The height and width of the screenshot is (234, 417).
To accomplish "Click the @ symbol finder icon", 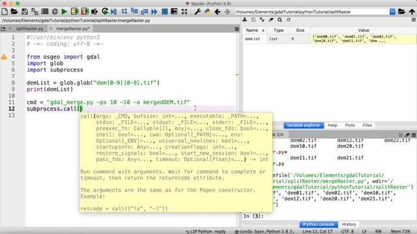I will 55,12.
